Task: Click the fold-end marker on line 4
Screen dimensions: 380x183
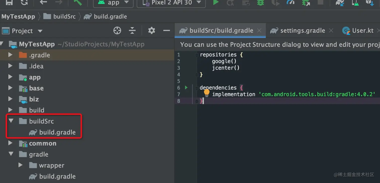Action: pyautogui.click(x=197, y=74)
